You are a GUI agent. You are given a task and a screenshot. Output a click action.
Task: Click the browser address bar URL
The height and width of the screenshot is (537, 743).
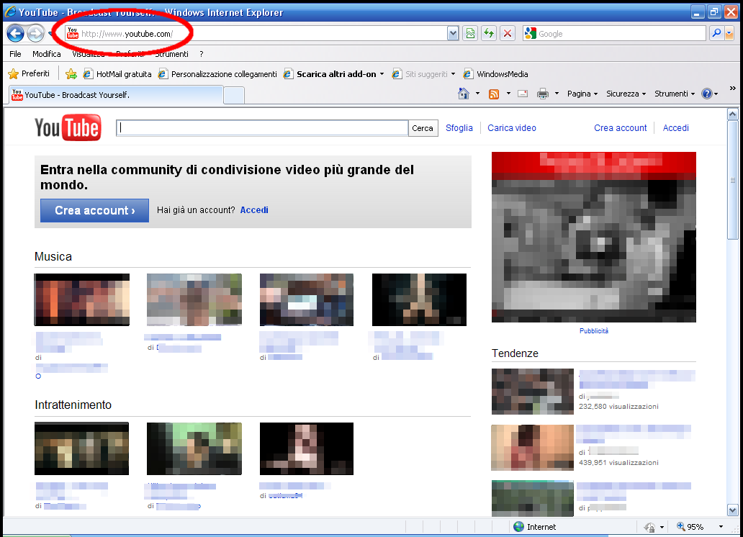[127, 34]
